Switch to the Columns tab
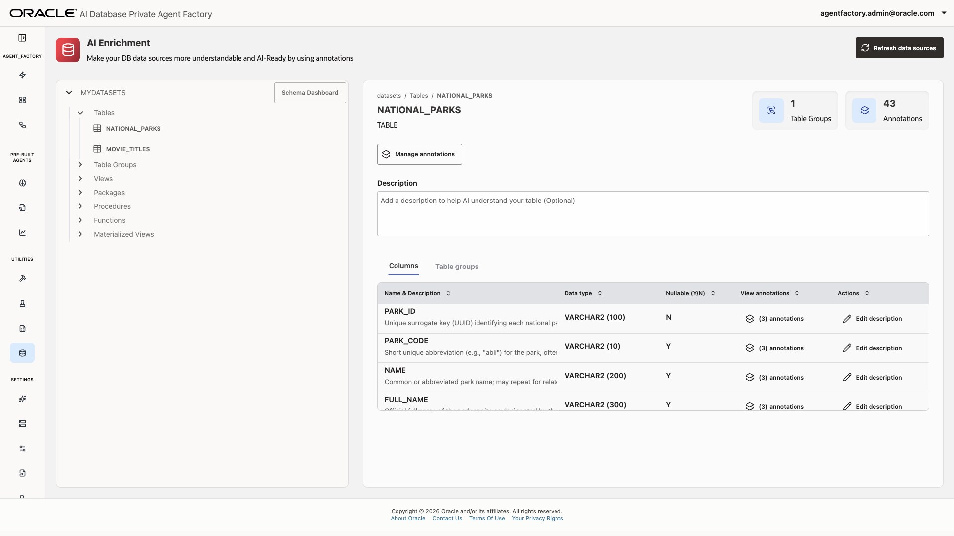 403,266
